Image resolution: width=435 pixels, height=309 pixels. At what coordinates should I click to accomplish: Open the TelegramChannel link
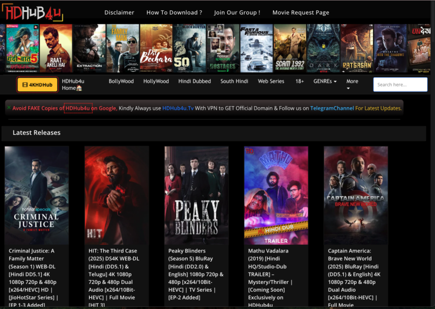coord(332,108)
